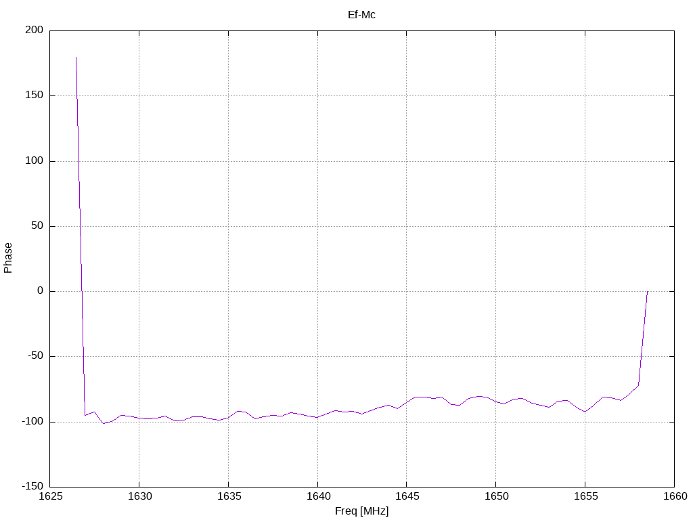Click the y-axis tick label -150
Image resolution: width=693 pixels, height=520 pixels.
point(32,486)
